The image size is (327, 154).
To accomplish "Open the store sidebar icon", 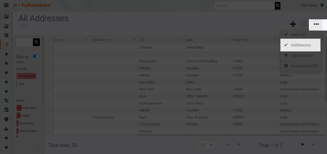I will [x=6, y=110].
